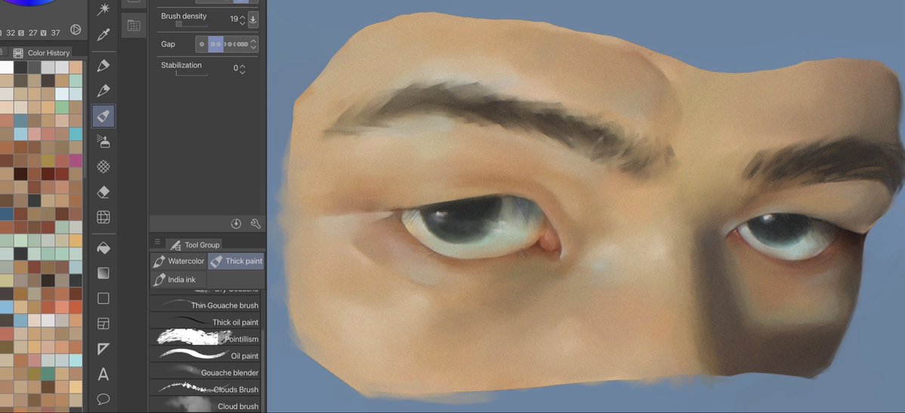The height and width of the screenshot is (413, 905).
Task: Select the Watercolor tool group
Action: [x=179, y=261]
